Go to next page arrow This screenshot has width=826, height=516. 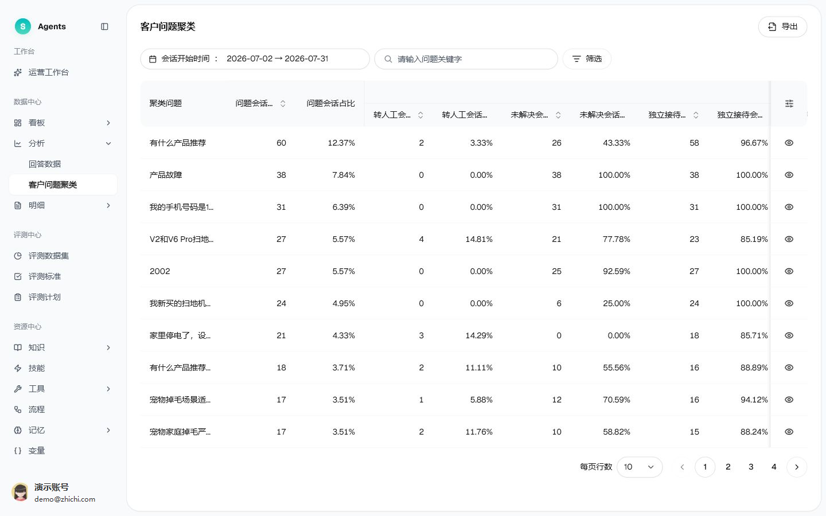coord(797,467)
